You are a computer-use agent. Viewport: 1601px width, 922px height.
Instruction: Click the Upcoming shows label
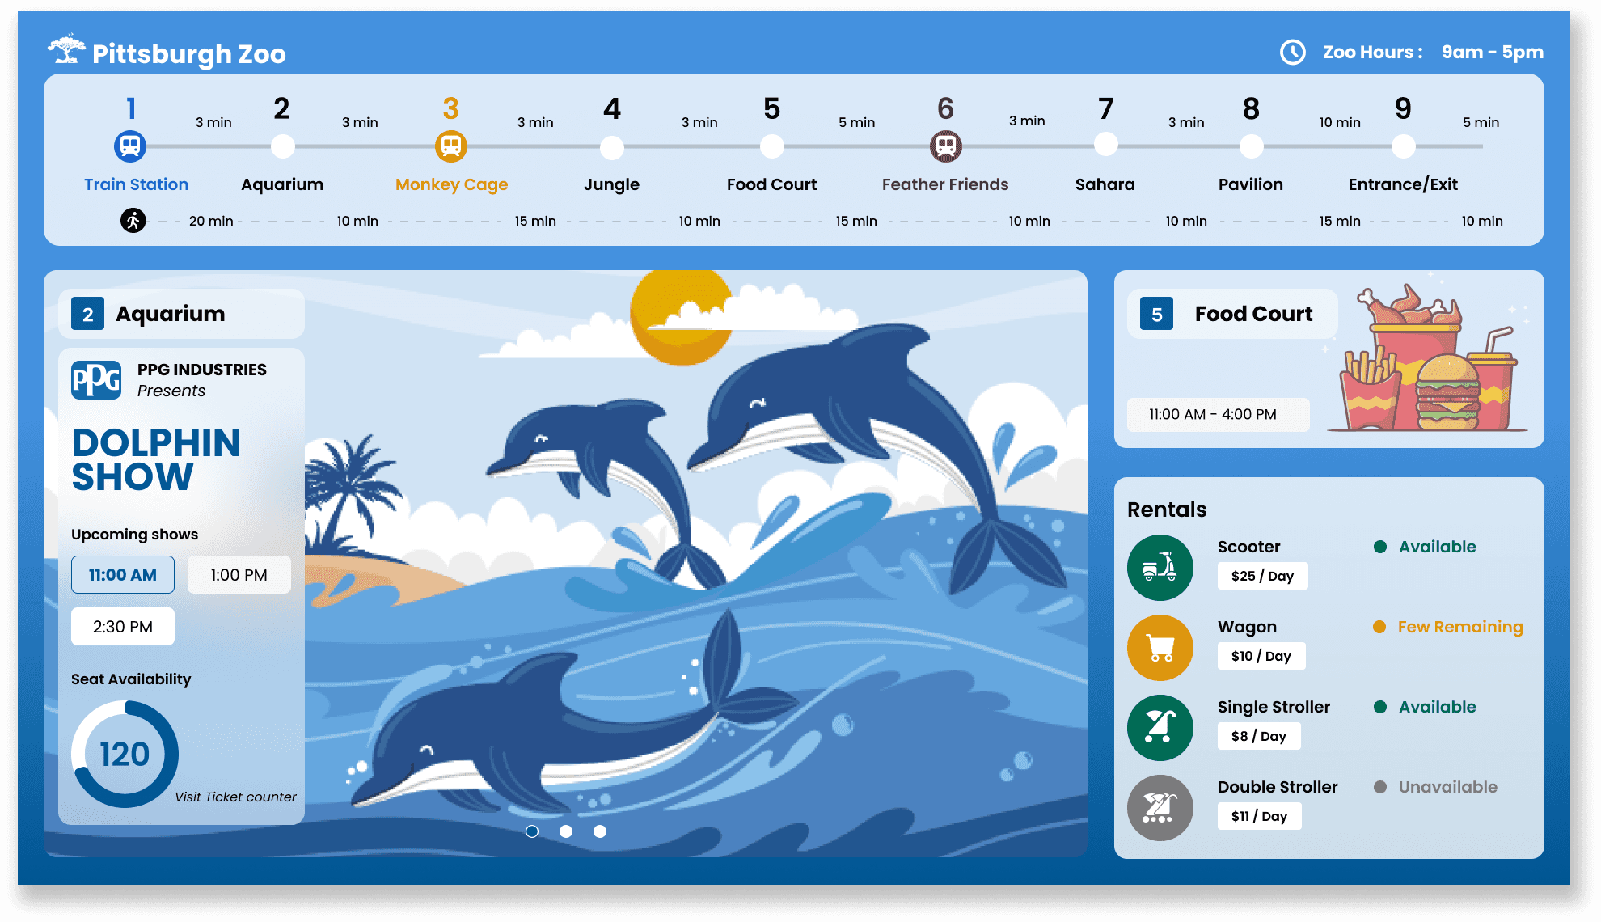[134, 535]
